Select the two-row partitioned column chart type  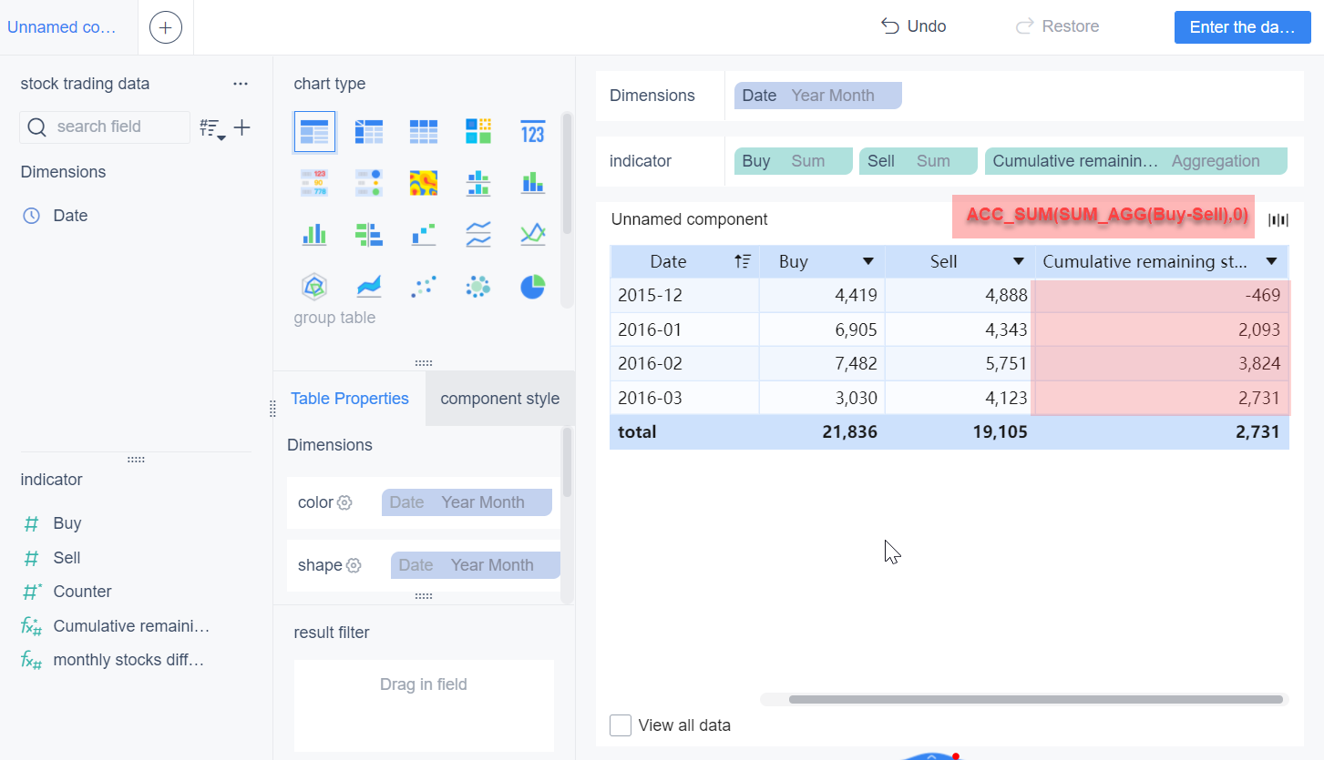478,183
